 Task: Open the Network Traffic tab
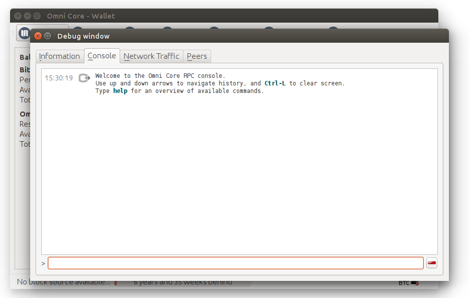pos(151,56)
